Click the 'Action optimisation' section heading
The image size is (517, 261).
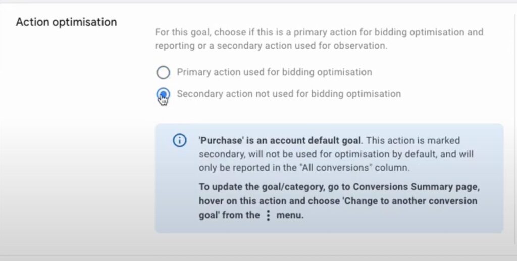[x=66, y=22]
